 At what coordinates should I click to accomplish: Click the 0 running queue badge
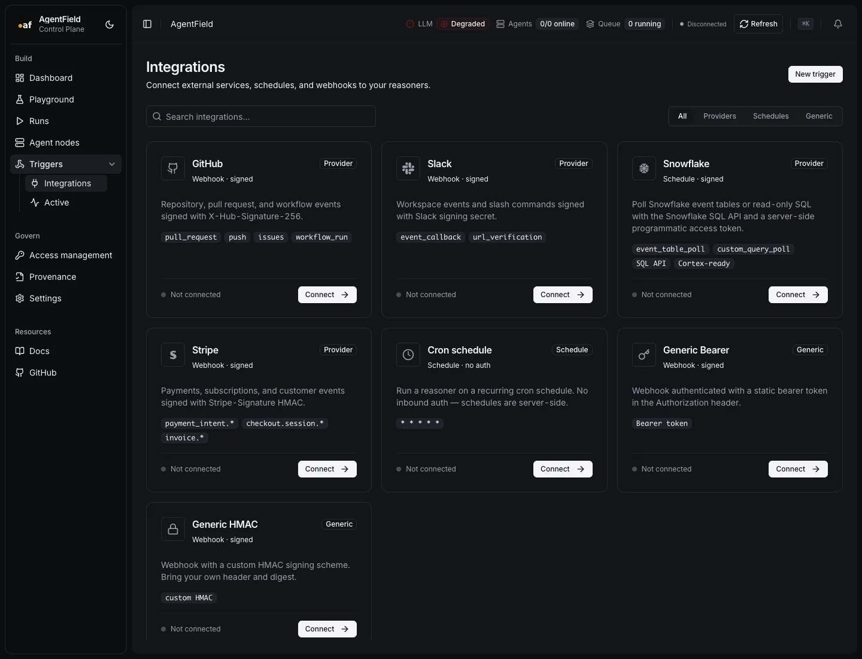[645, 24]
